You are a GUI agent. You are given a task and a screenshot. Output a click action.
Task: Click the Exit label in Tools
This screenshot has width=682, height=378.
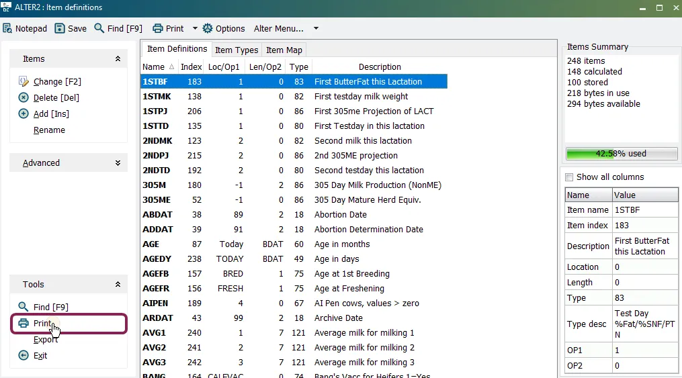[40, 355]
